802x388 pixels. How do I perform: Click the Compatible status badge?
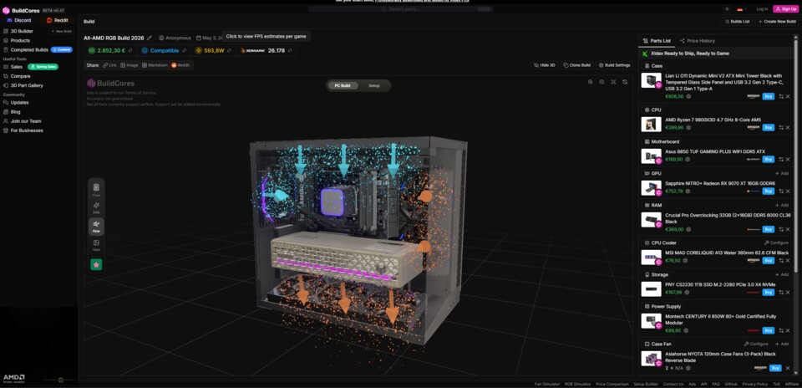click(164, 51)
